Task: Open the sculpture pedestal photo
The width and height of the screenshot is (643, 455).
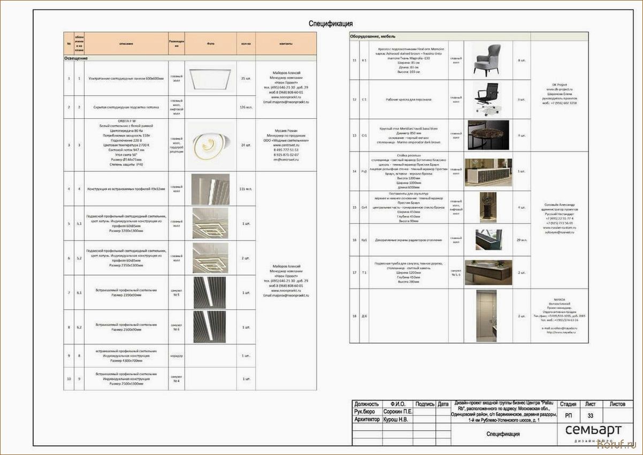Action: [488, 207]
